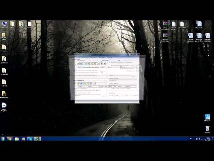Open the Корзина recycle bin icon

pyautogui.click(x=207, y=129)
